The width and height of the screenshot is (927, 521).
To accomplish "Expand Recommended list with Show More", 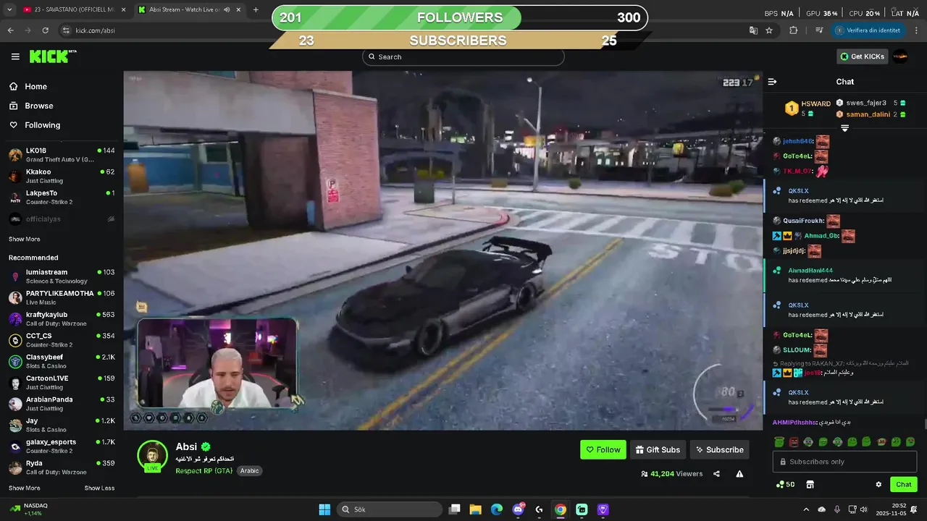I will point(25,488).
